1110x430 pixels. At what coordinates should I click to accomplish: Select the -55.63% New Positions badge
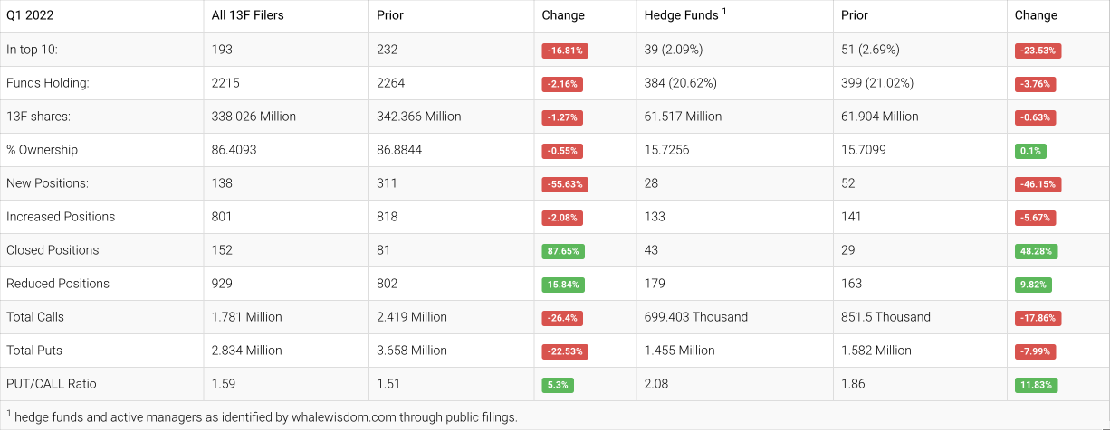[x=565, y=184]
